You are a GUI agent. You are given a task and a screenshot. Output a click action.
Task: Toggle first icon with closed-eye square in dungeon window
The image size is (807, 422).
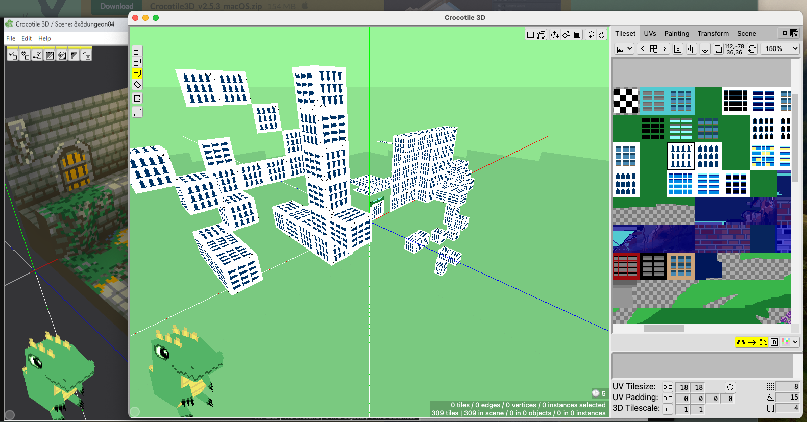click(x=13, y=55)
